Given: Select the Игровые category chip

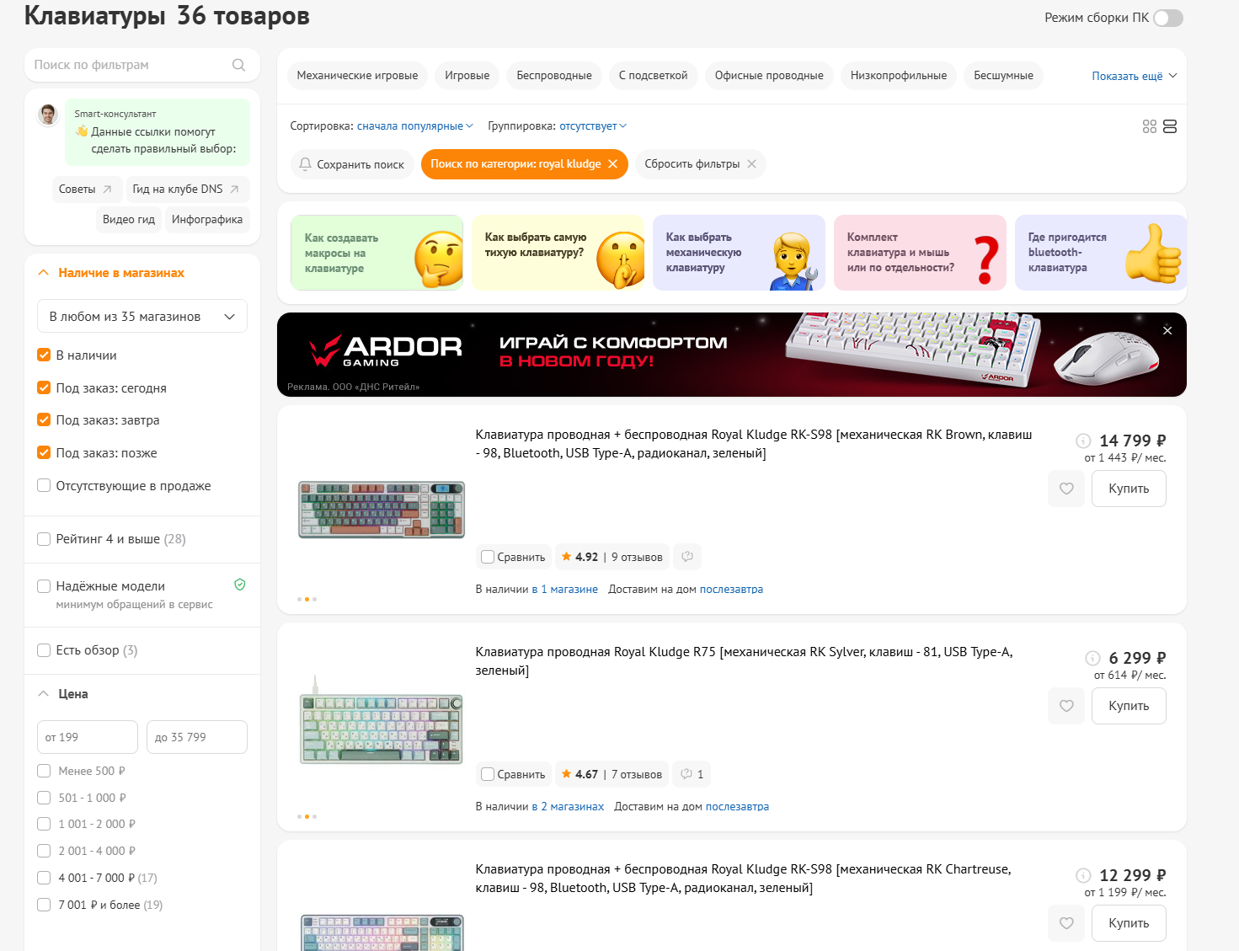Looking at the screenshot, I should click(467, 76).
